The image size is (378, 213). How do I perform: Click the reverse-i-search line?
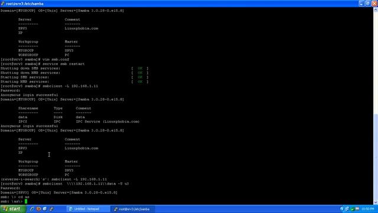point(54,179)
